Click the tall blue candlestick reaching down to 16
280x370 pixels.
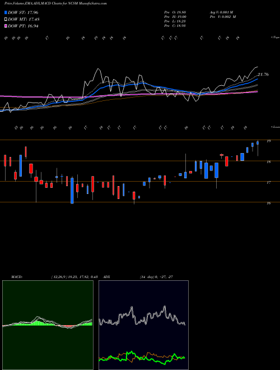pyautogui.click(x=72, y=191)
